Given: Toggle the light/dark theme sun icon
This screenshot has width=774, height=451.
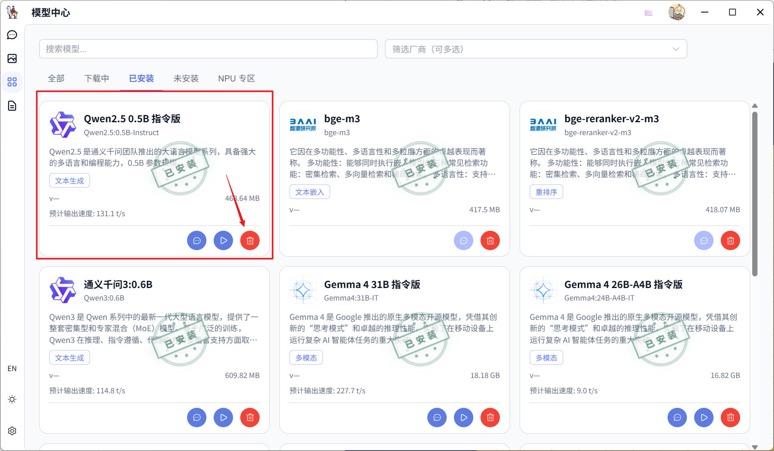Looking at the screenshot, I should point(12,399).
